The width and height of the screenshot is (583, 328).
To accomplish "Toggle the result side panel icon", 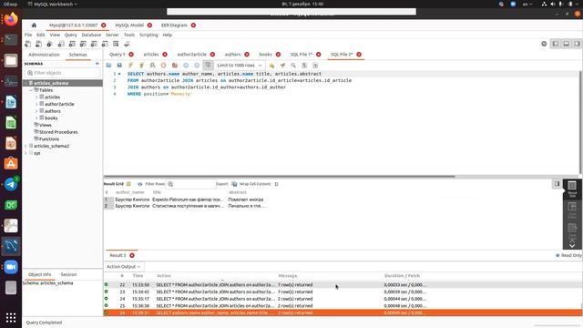I will (557, 184).
